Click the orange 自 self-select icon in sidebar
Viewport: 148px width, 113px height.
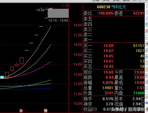[x=147, y=69]
